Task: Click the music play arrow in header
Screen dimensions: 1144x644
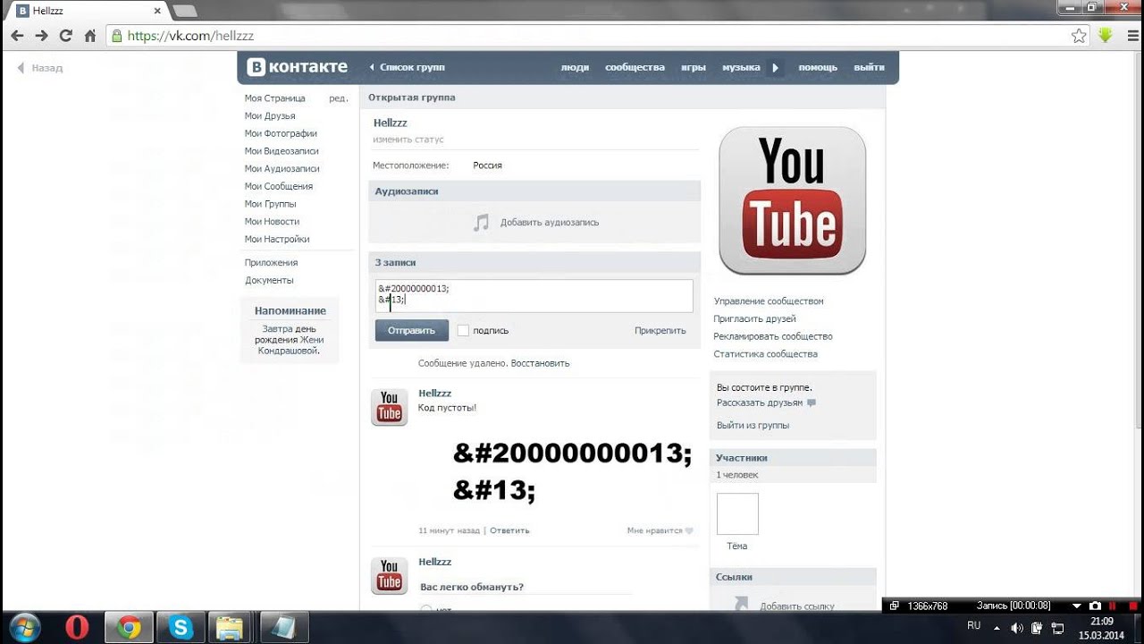Action: pyautogui.click(x=775, y=67)
